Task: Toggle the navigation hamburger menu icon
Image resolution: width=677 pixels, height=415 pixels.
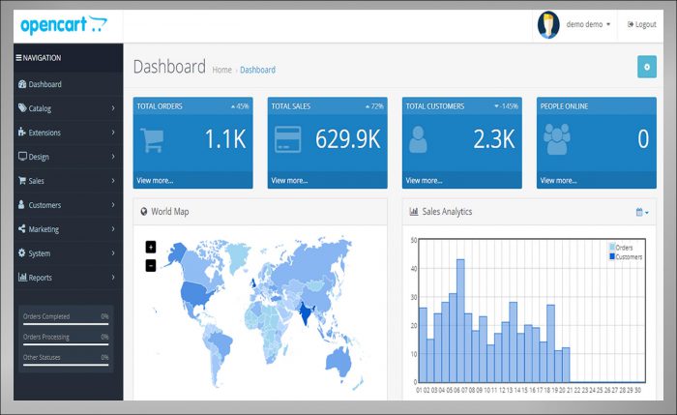Action: pyautogui.click(x=18, y=58)
